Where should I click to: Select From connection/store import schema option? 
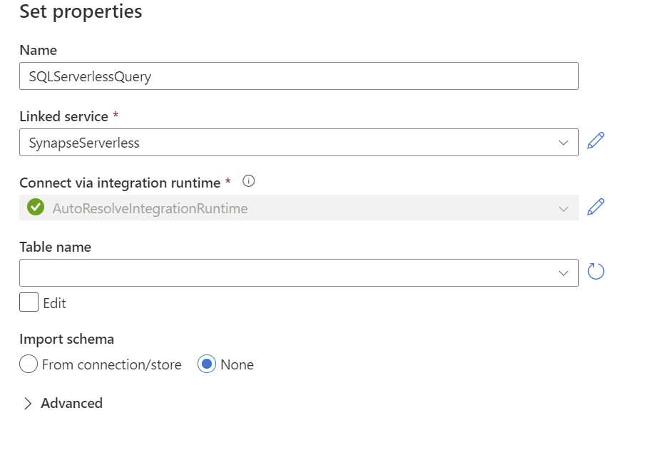pyautogui.click(x=29, y=364)
